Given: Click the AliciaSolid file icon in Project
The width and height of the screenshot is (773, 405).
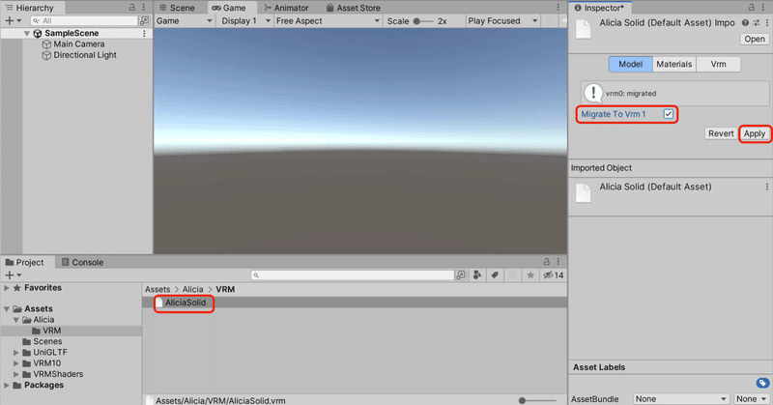Looking at the screenshot, I should click(159, 303).
